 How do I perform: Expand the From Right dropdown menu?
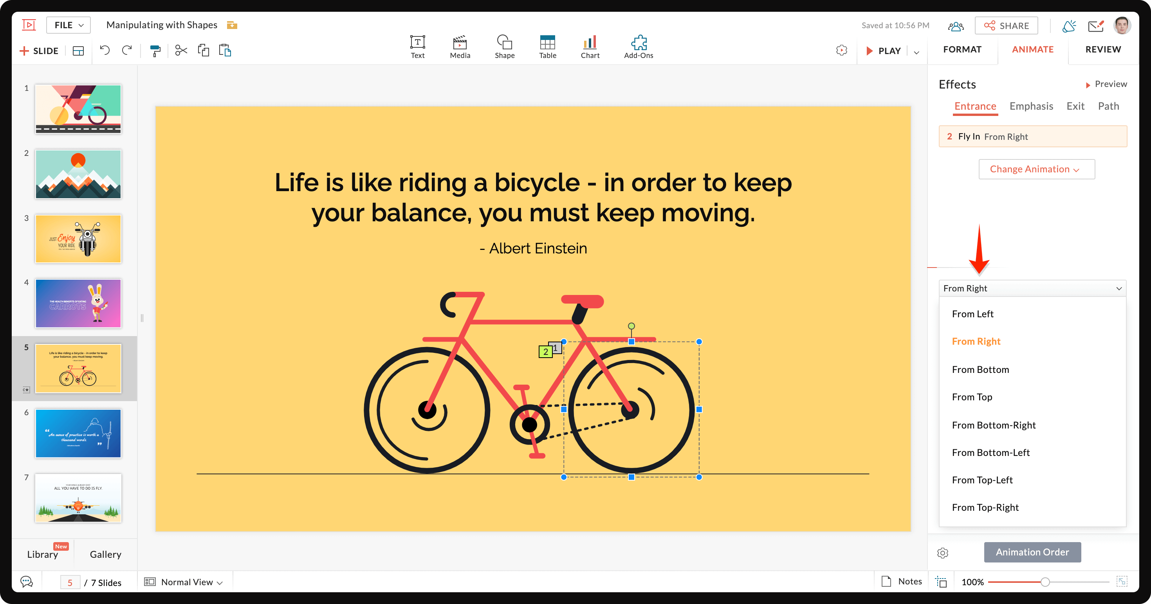[x=1032, y=288]
